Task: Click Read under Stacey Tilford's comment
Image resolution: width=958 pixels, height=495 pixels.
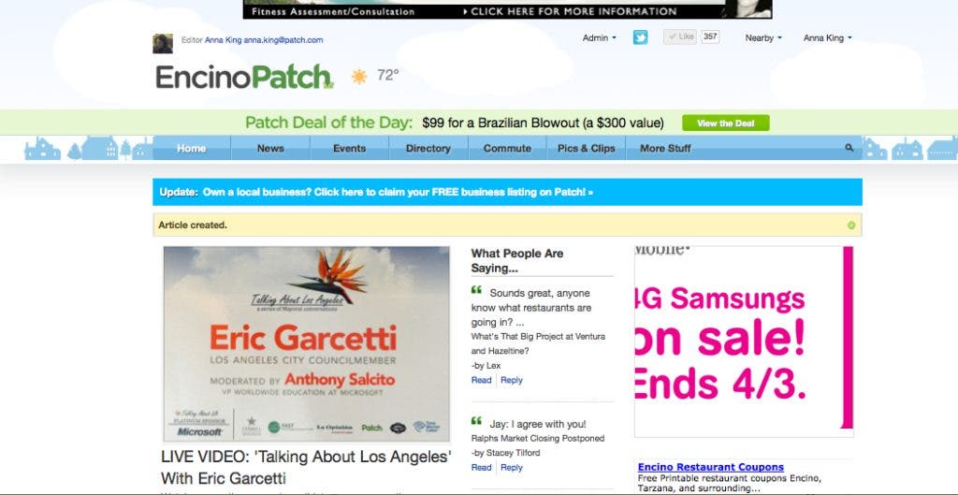Action: click(x=482, y=468)
